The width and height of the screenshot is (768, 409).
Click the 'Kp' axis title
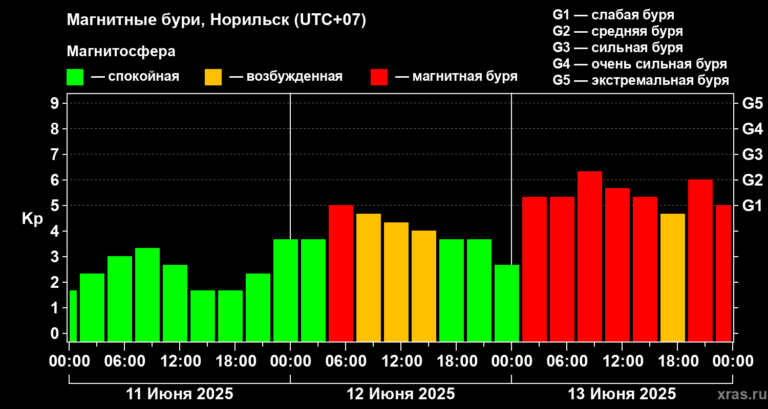[x=32, y=218]
